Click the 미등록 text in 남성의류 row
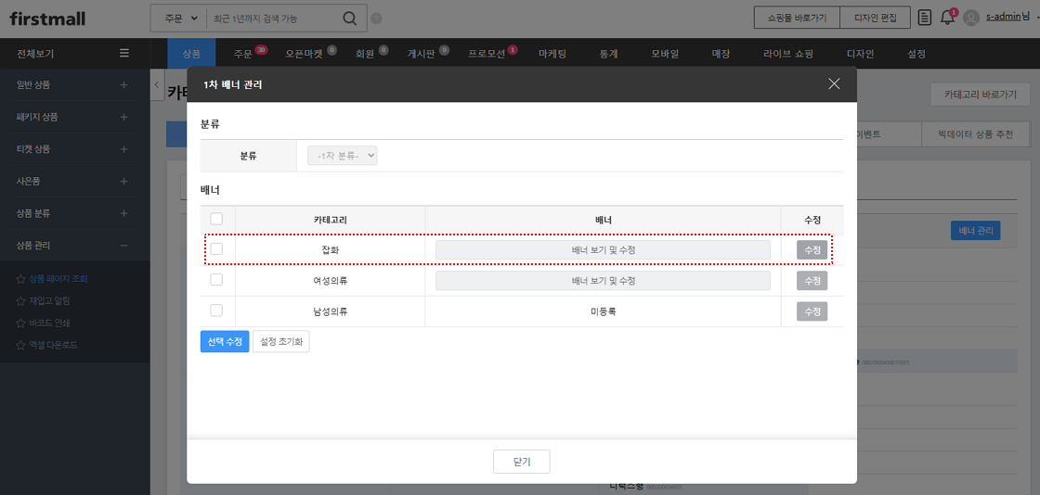This screenshot has width=1040, height=495. (x=603, y=311)
